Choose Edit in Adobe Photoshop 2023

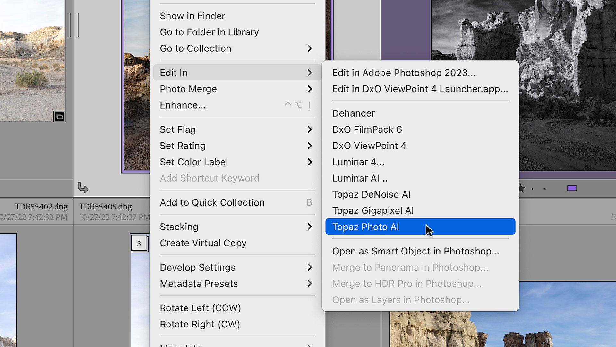point(404,73)
